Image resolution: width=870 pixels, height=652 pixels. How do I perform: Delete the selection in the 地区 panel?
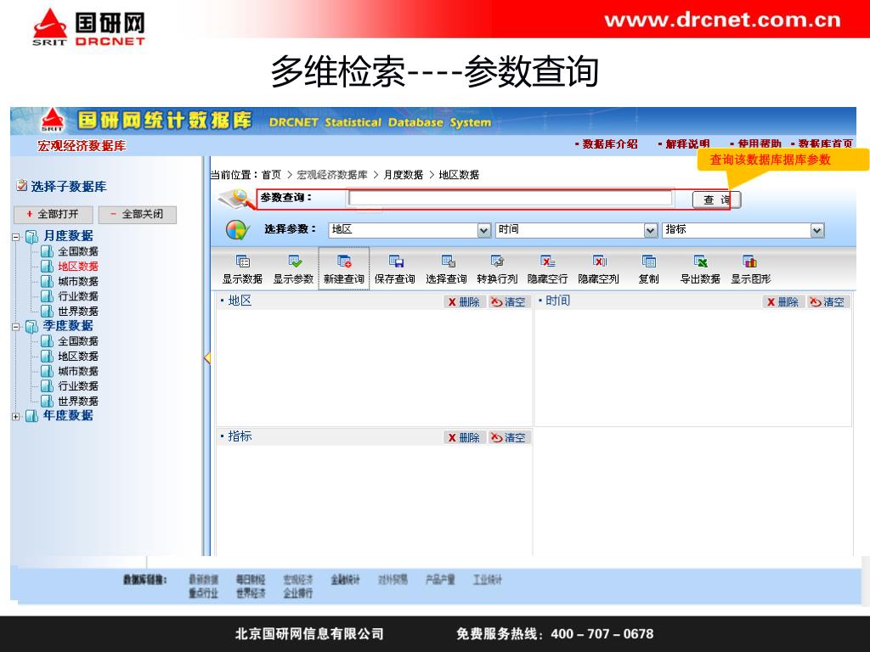pyautogui.click(x=465, y=301)
